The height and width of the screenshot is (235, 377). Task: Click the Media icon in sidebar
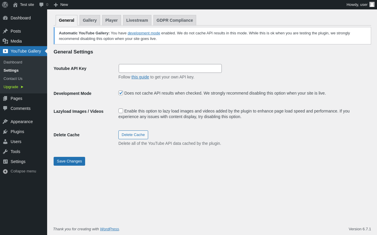tap(5, 41)
